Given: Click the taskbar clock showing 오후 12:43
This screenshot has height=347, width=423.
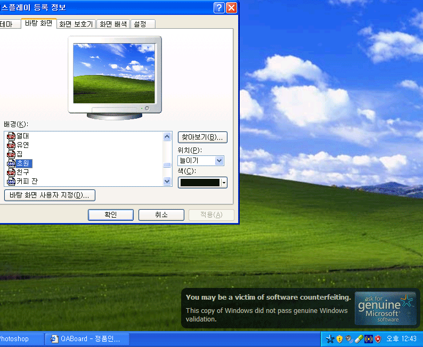Looking at the screenshot, I should tap(401, 339).
